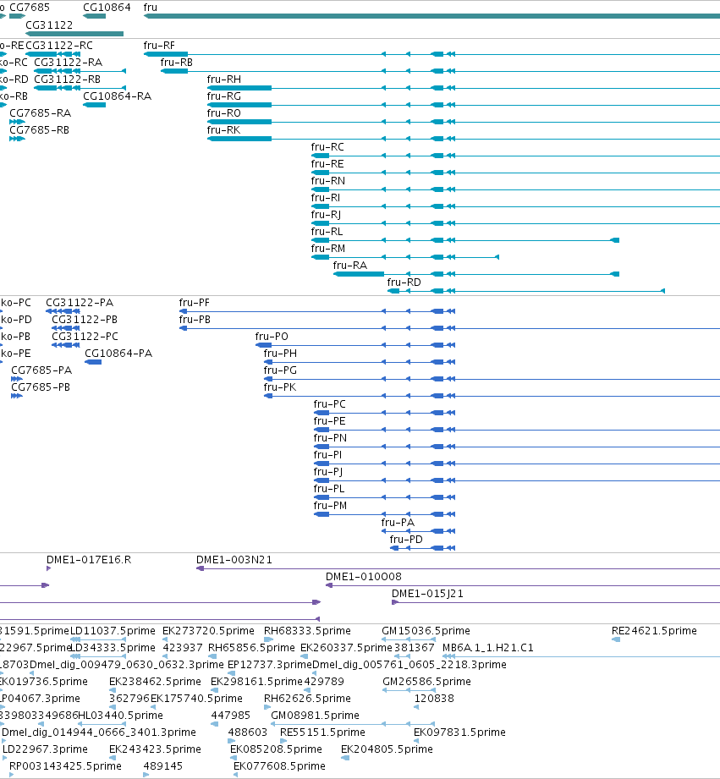Select the fru-RN transcript label
720x779 pixels.
coord(328,180)
